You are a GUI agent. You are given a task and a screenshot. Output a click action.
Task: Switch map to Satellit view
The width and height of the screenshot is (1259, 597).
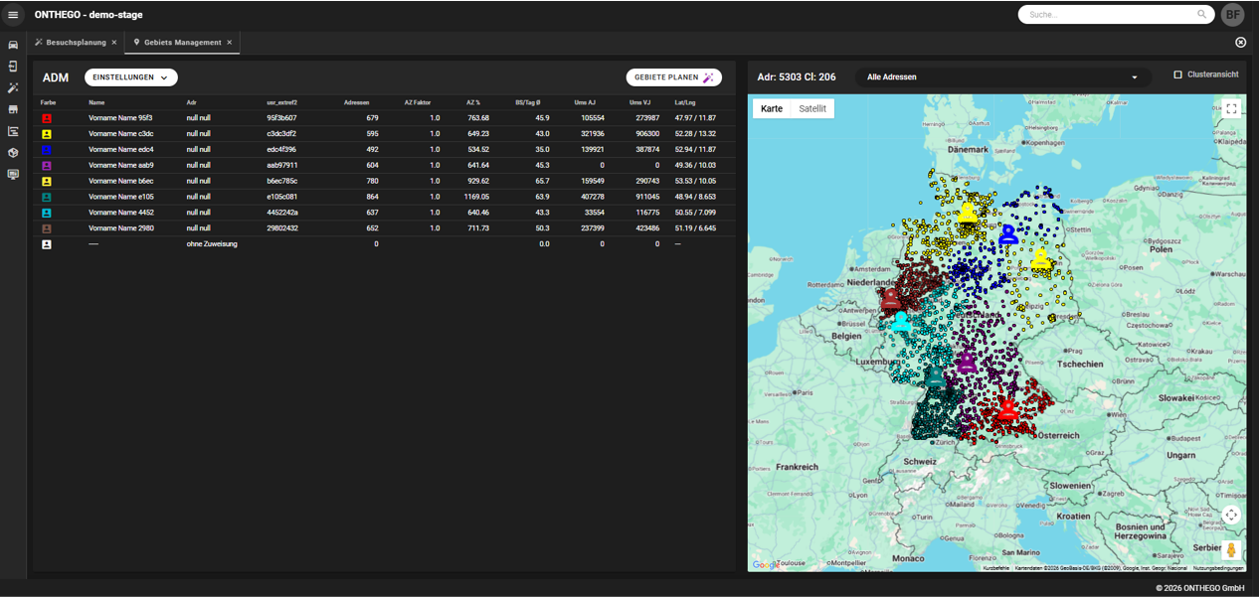coord(811,109)
